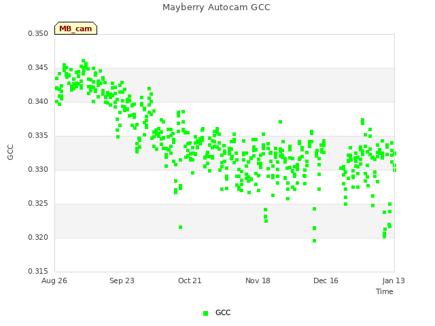The height and width of the screenshot is (326, 435).
Task: Click the Aug 26 x-axis label
Action: [x=54, y=280]
